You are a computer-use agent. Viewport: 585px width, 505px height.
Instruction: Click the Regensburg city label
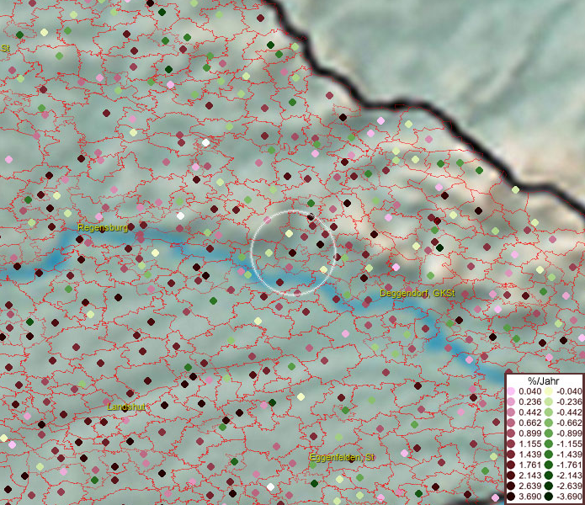click(x=103, y=227)
